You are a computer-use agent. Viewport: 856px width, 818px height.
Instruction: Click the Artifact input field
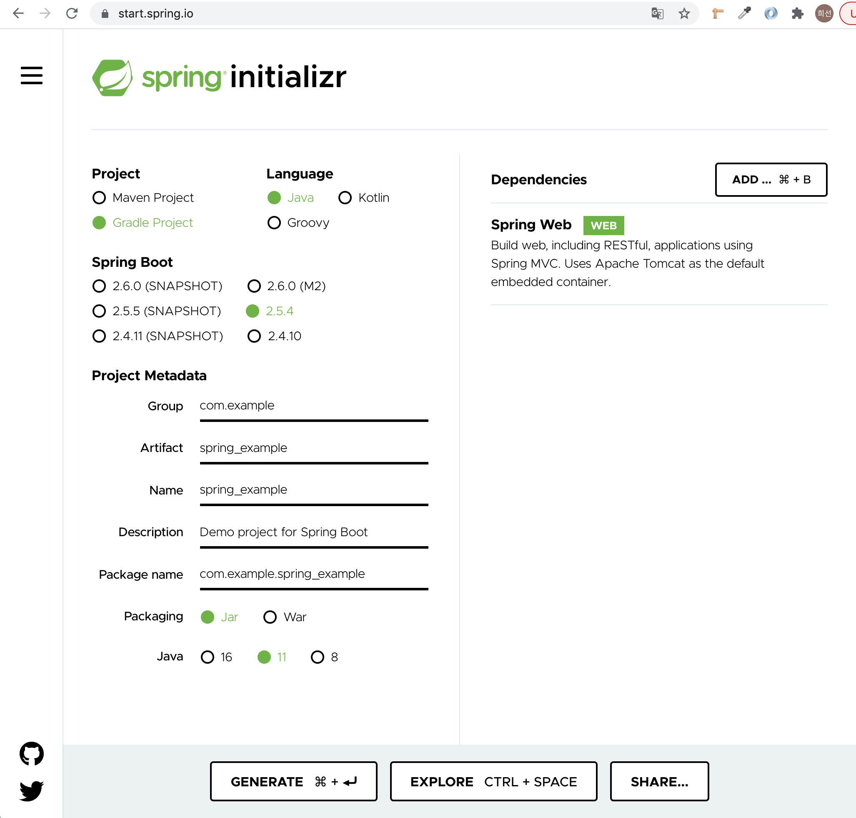pyautogui.click(x=313, y=448)
